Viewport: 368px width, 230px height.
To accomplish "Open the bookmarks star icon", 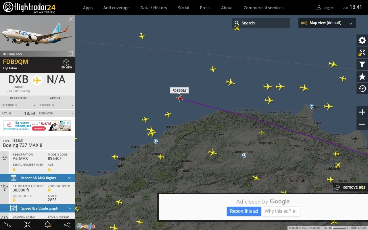I will click(x=362, y=76).
